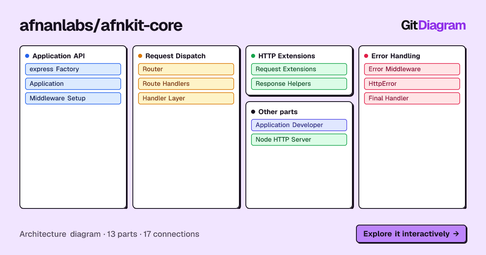Select the Error Middleware node
Screen dimensions: 486x255
[x=412, y=69]
